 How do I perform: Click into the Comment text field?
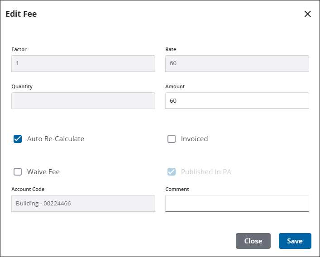(237, 204)
